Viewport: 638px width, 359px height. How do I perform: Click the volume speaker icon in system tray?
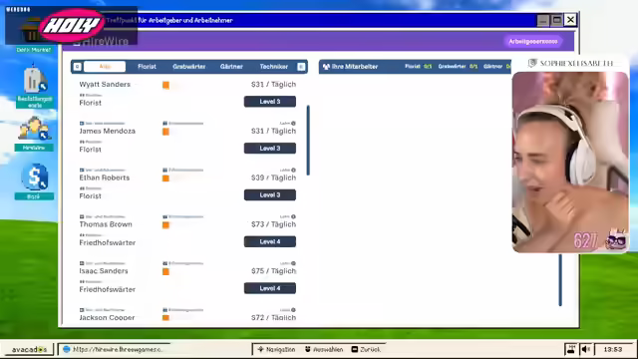pos(585,349)
